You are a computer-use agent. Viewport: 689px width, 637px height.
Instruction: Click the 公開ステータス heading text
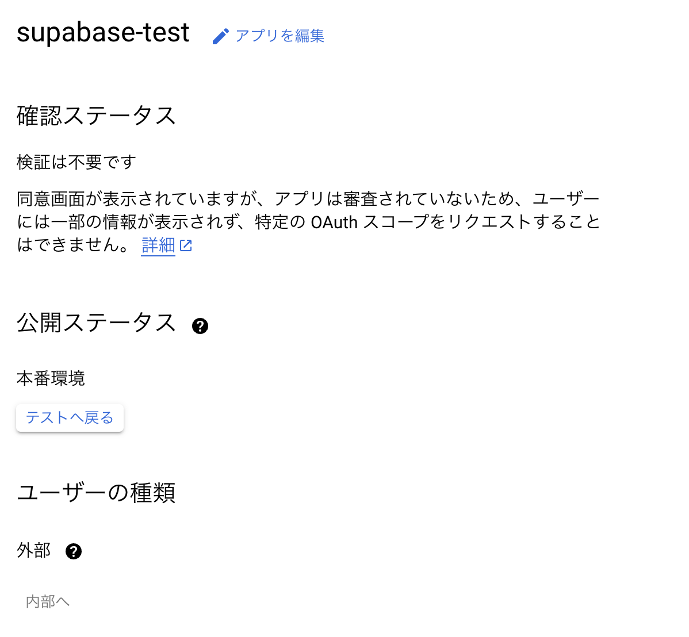click(x=96, y=323)
